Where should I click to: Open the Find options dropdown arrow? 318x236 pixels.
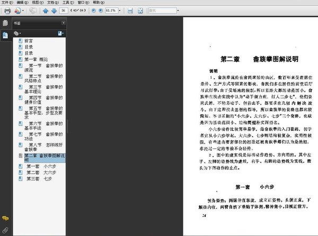pyautogui.click(x=178, y=11)
